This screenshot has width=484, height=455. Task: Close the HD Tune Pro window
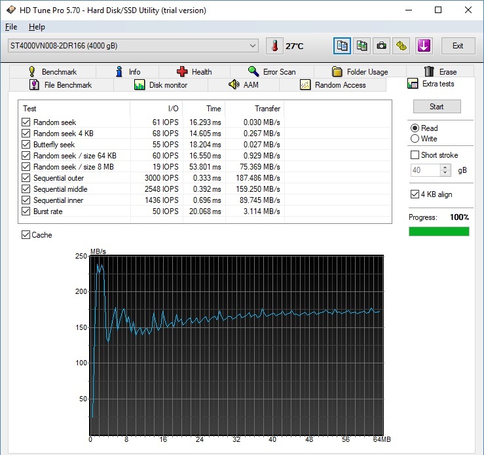click(468, 10)
